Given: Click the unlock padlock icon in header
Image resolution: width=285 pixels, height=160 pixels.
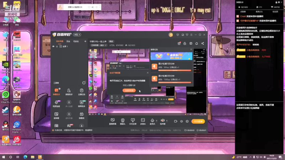Looking at the screenshot, I should click(x=185, y=43).
